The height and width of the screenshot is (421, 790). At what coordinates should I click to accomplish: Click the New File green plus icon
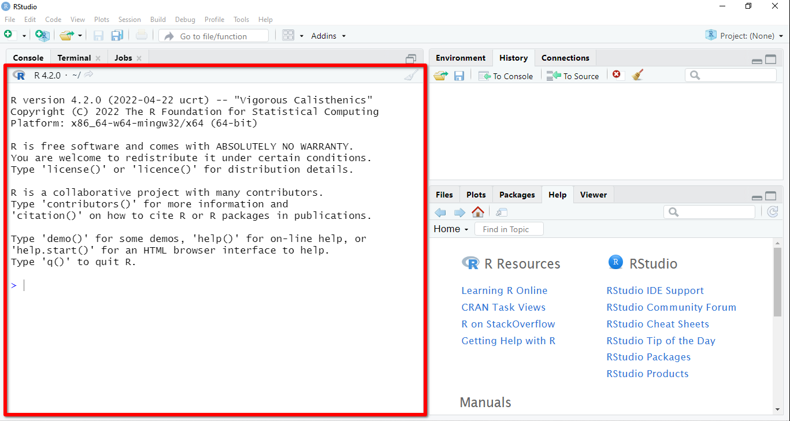click(8, 35)
